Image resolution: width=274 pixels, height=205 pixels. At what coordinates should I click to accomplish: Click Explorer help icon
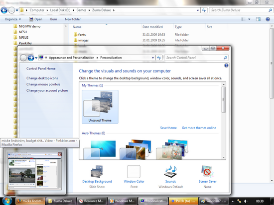pyautogui.click(x=268, y=19)
